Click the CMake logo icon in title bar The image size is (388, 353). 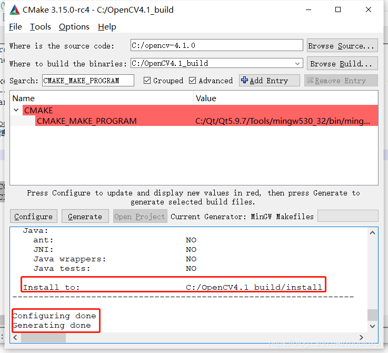click(15, 10)
